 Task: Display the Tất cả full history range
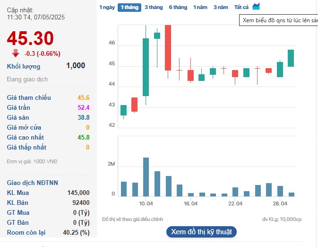(x=241, y=7)
